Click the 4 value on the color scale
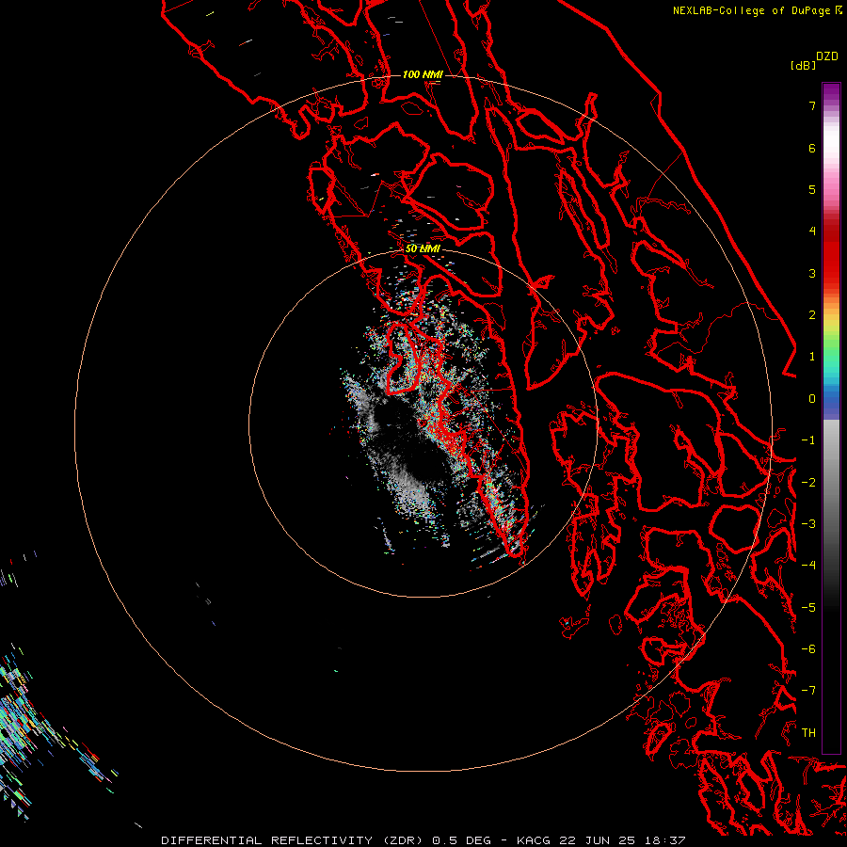847x847 pixels. (812, 232)
